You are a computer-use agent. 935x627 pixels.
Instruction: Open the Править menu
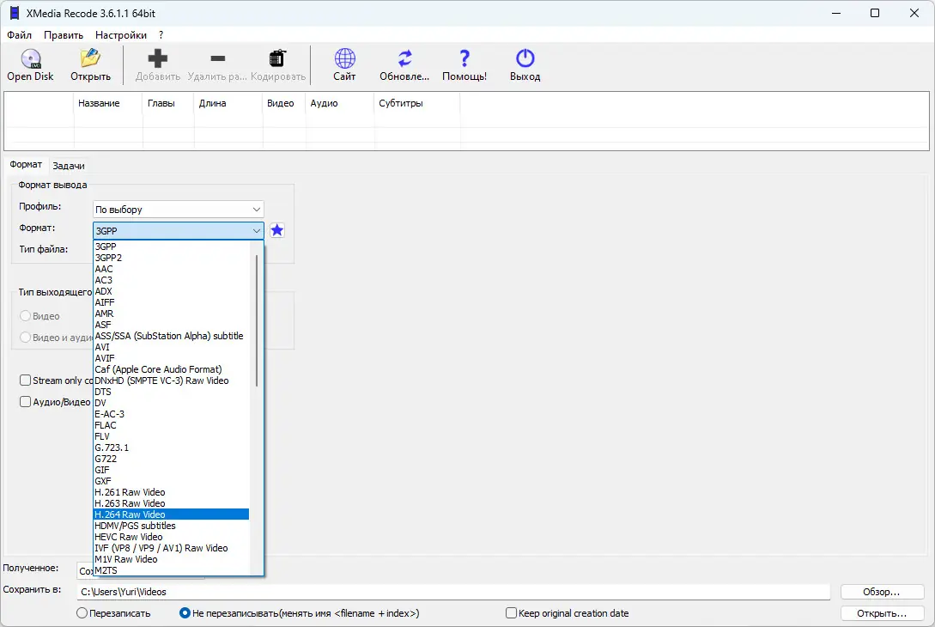coord(64,35)
